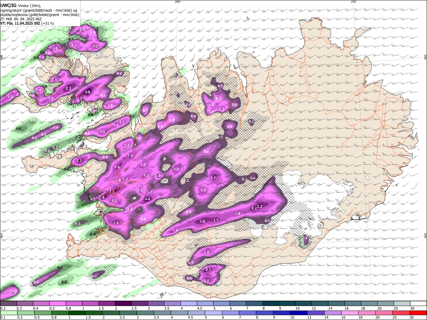
Task: Click the '2.8' precipitation value on the map
Action: tap(148, 199)
